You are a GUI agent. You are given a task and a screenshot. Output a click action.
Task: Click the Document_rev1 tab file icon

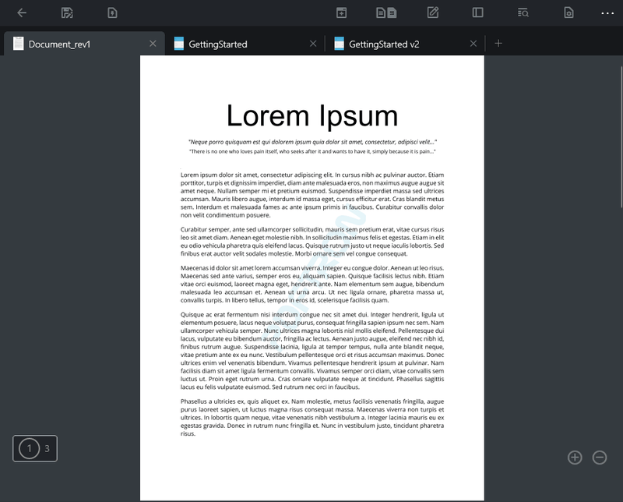coord(18,44)
